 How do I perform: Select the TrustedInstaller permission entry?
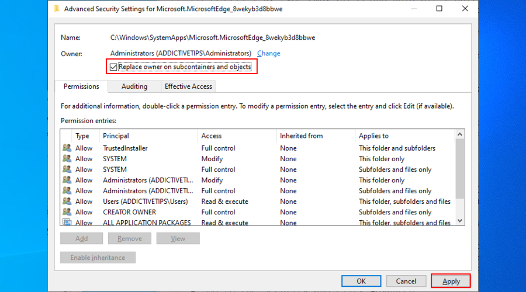pyautogui.click(x=258, y=148)
